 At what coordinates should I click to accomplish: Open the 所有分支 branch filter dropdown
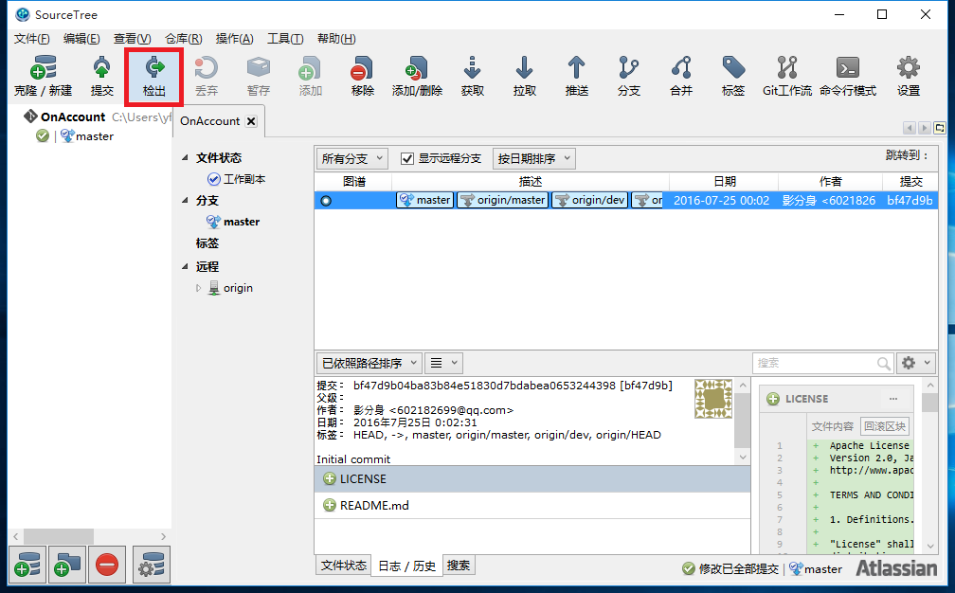(352, 159)
